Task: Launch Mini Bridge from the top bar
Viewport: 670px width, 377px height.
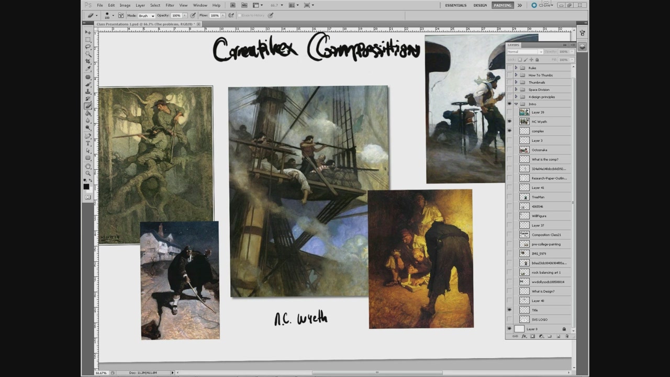Action: click(x=244, y=5)
